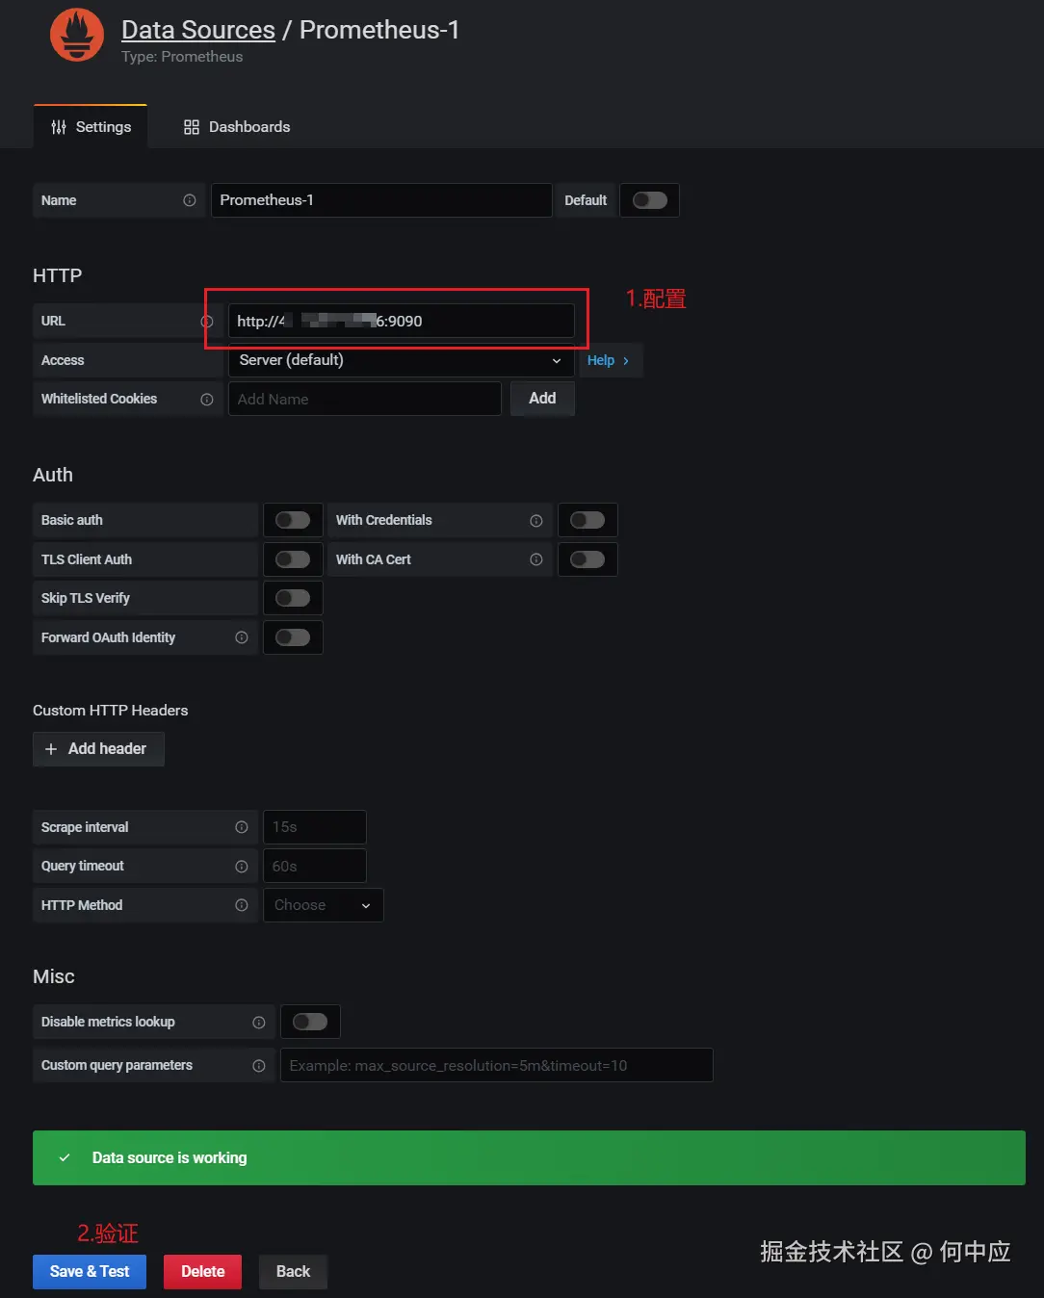
Task: Click the info icon for With CA Cert
Action: [536, 559]
